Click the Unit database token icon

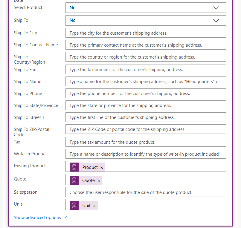pyautogui.click(x=74, y=206)
